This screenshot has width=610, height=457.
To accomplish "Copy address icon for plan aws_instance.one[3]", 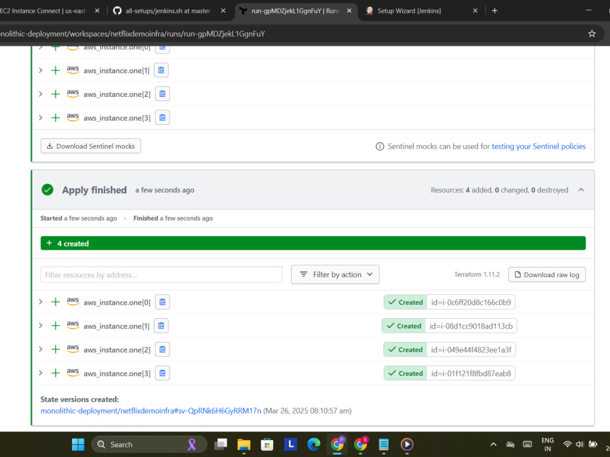I will point(162,118).
